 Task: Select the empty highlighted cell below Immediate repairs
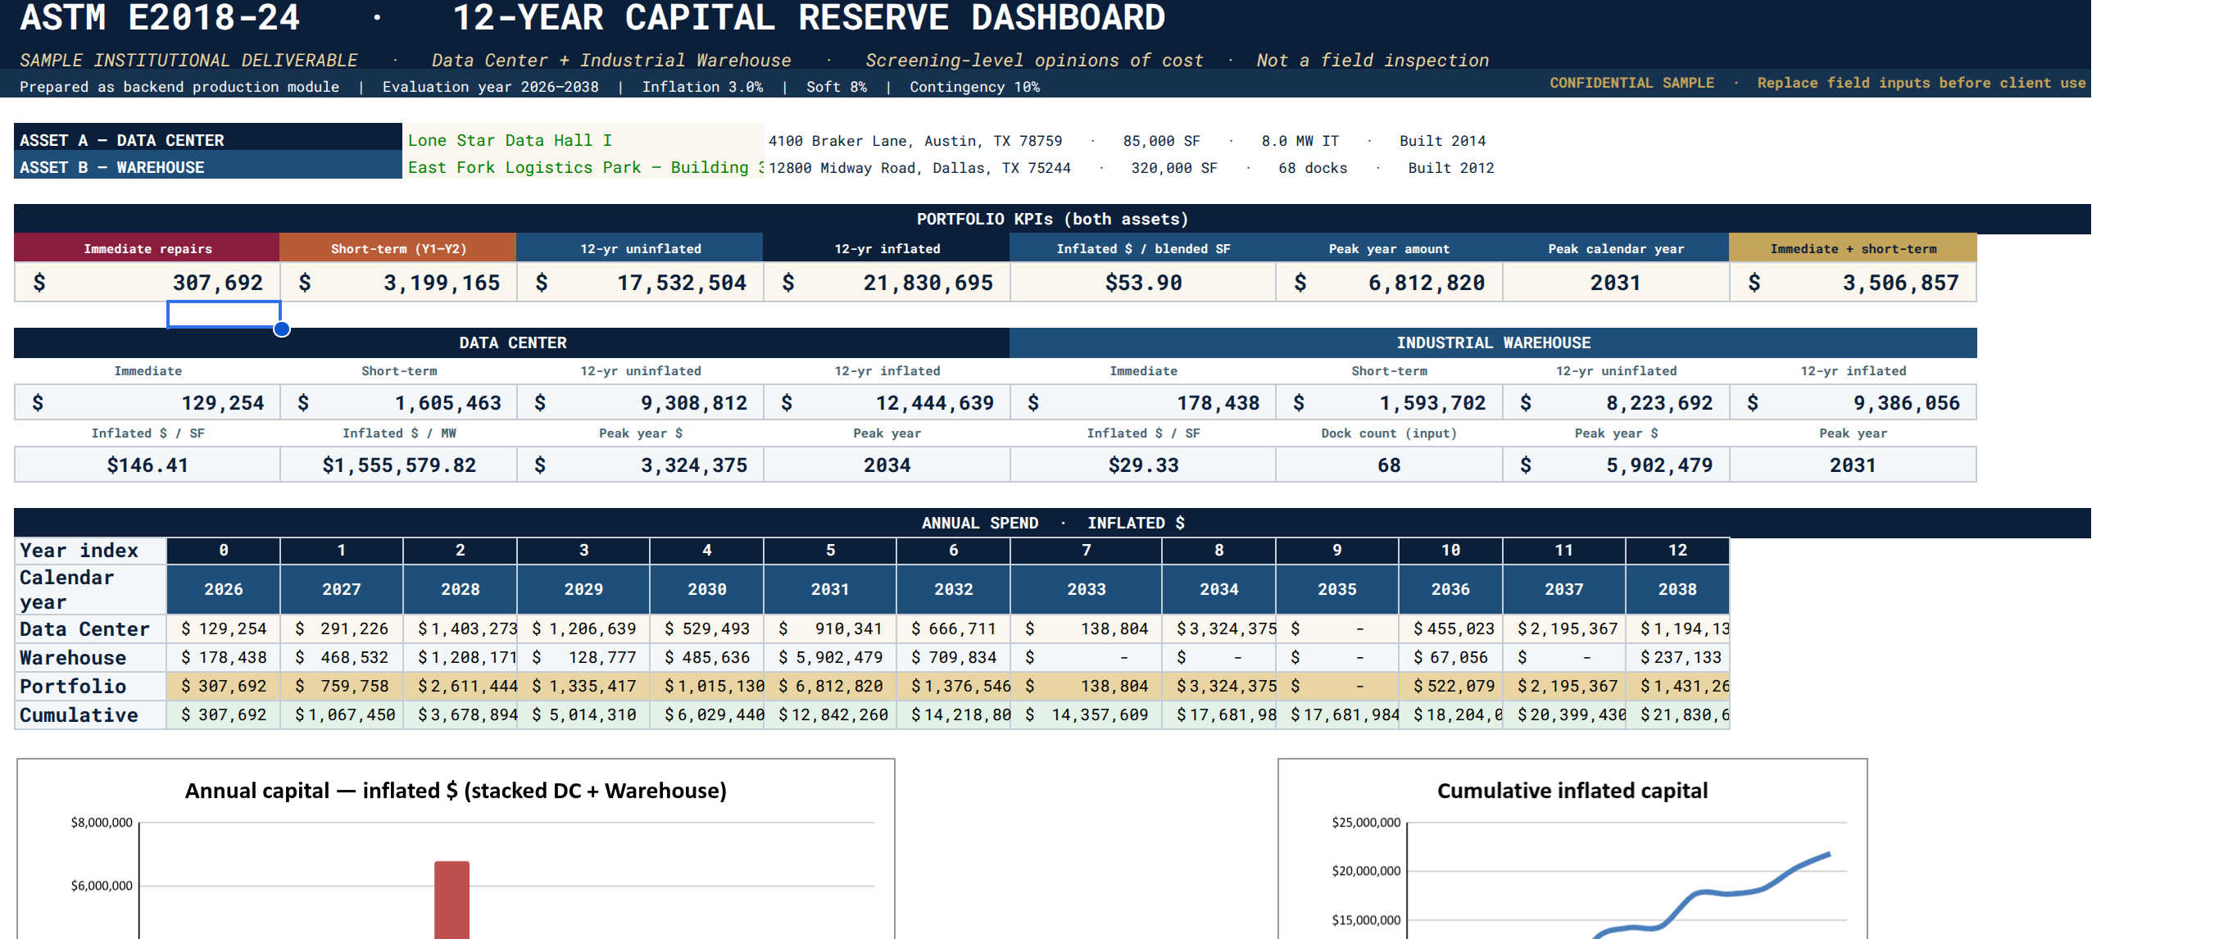click(223, 315)
